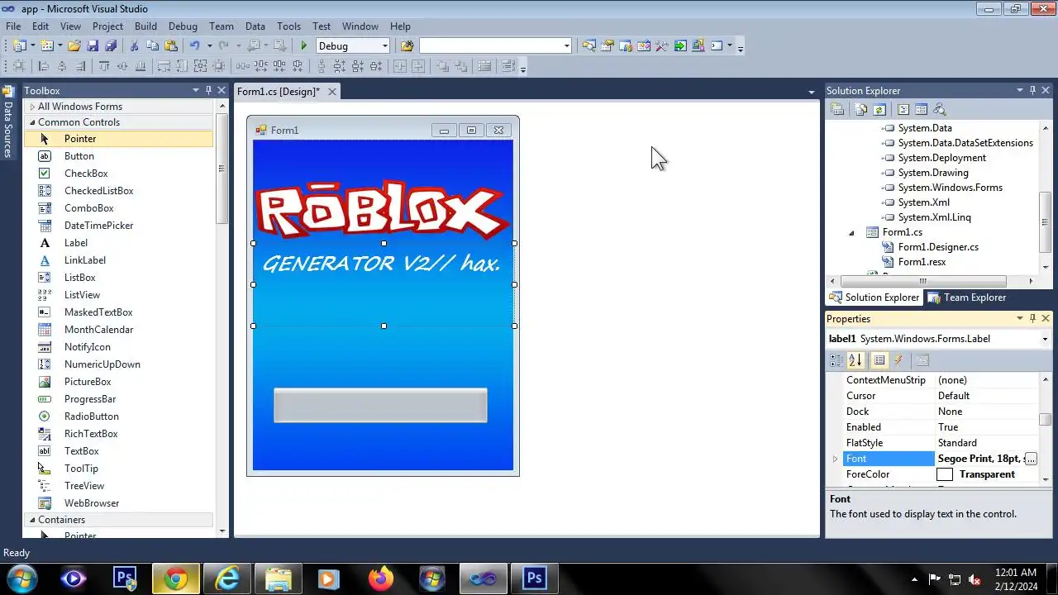Click the Paste clipboard icon
Screen dimensions: 1058x595
[171, 46]
